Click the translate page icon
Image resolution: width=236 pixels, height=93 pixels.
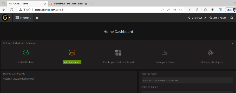click(175, 10)
